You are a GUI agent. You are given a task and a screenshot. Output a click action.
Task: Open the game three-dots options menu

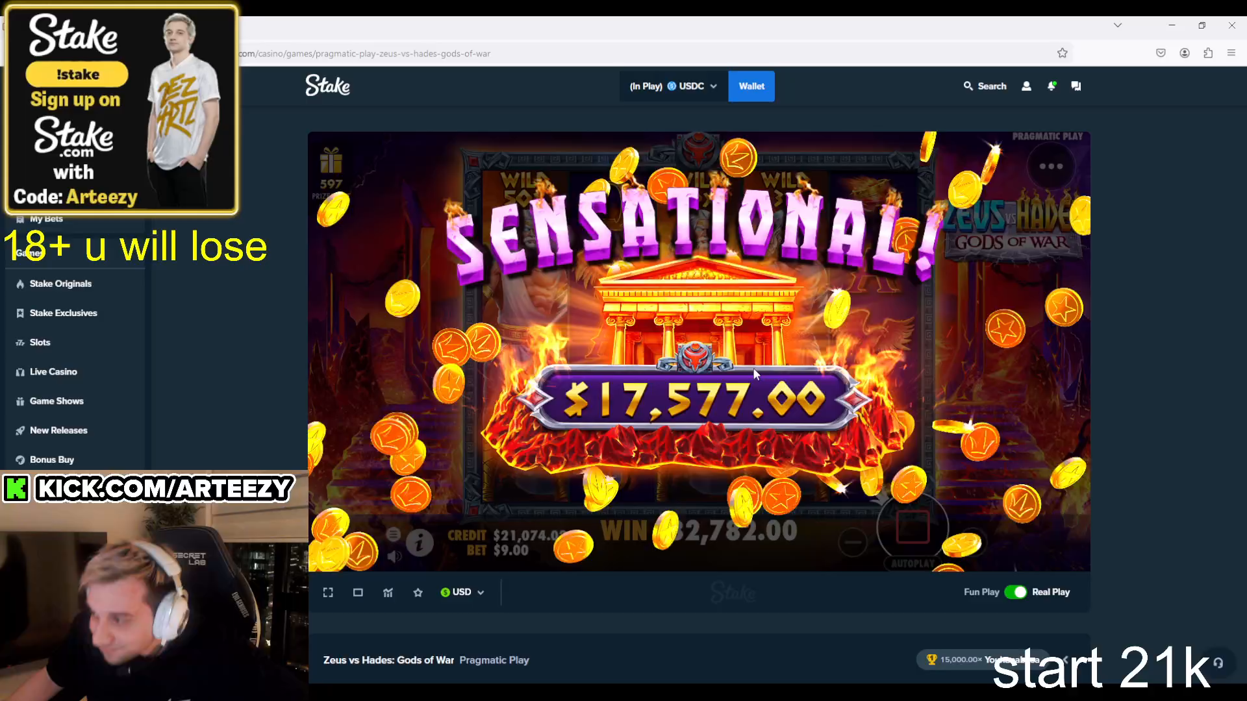[1051, 166]
